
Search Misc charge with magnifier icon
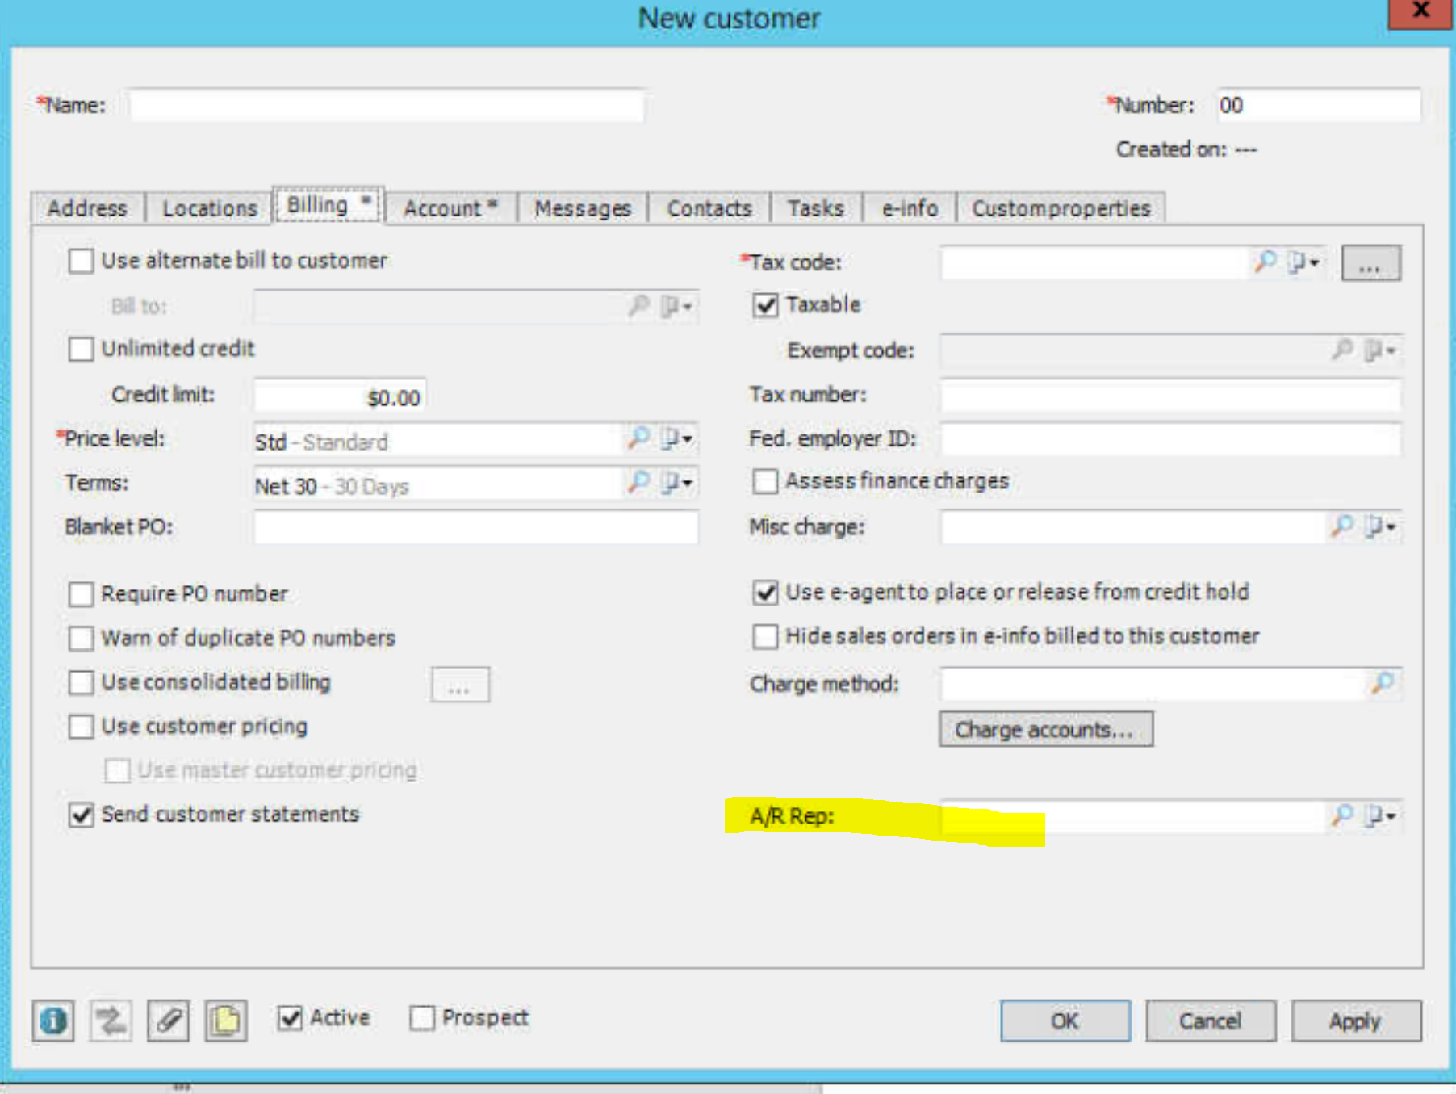pyautogui.click(x=1341, y=526)
